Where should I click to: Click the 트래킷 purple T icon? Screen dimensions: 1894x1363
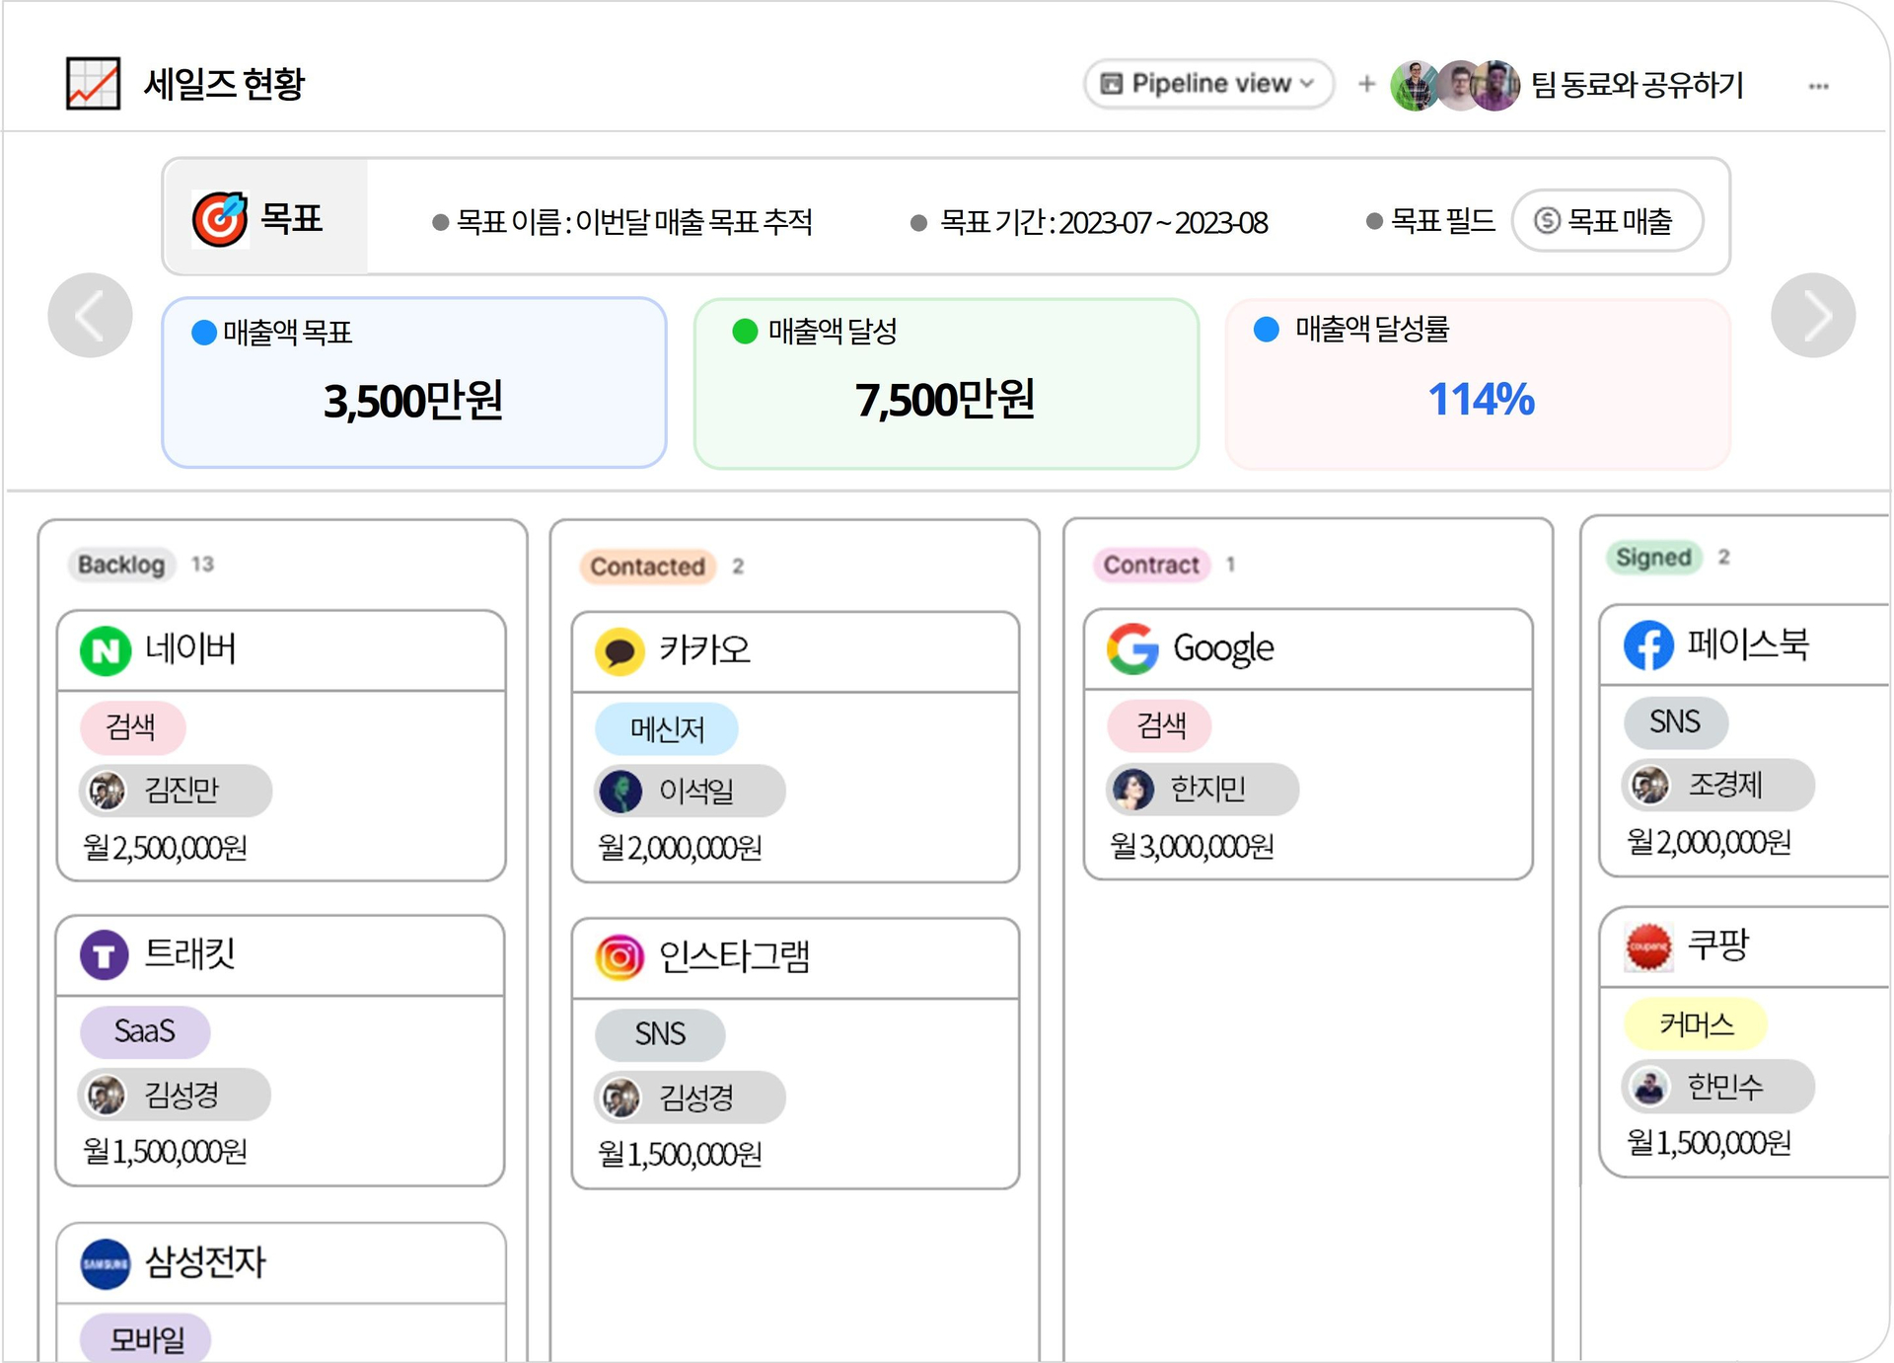[x=105, y=955]
